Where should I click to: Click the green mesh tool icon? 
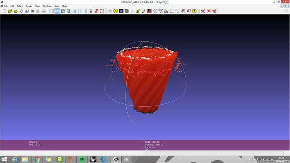[127, 11]
